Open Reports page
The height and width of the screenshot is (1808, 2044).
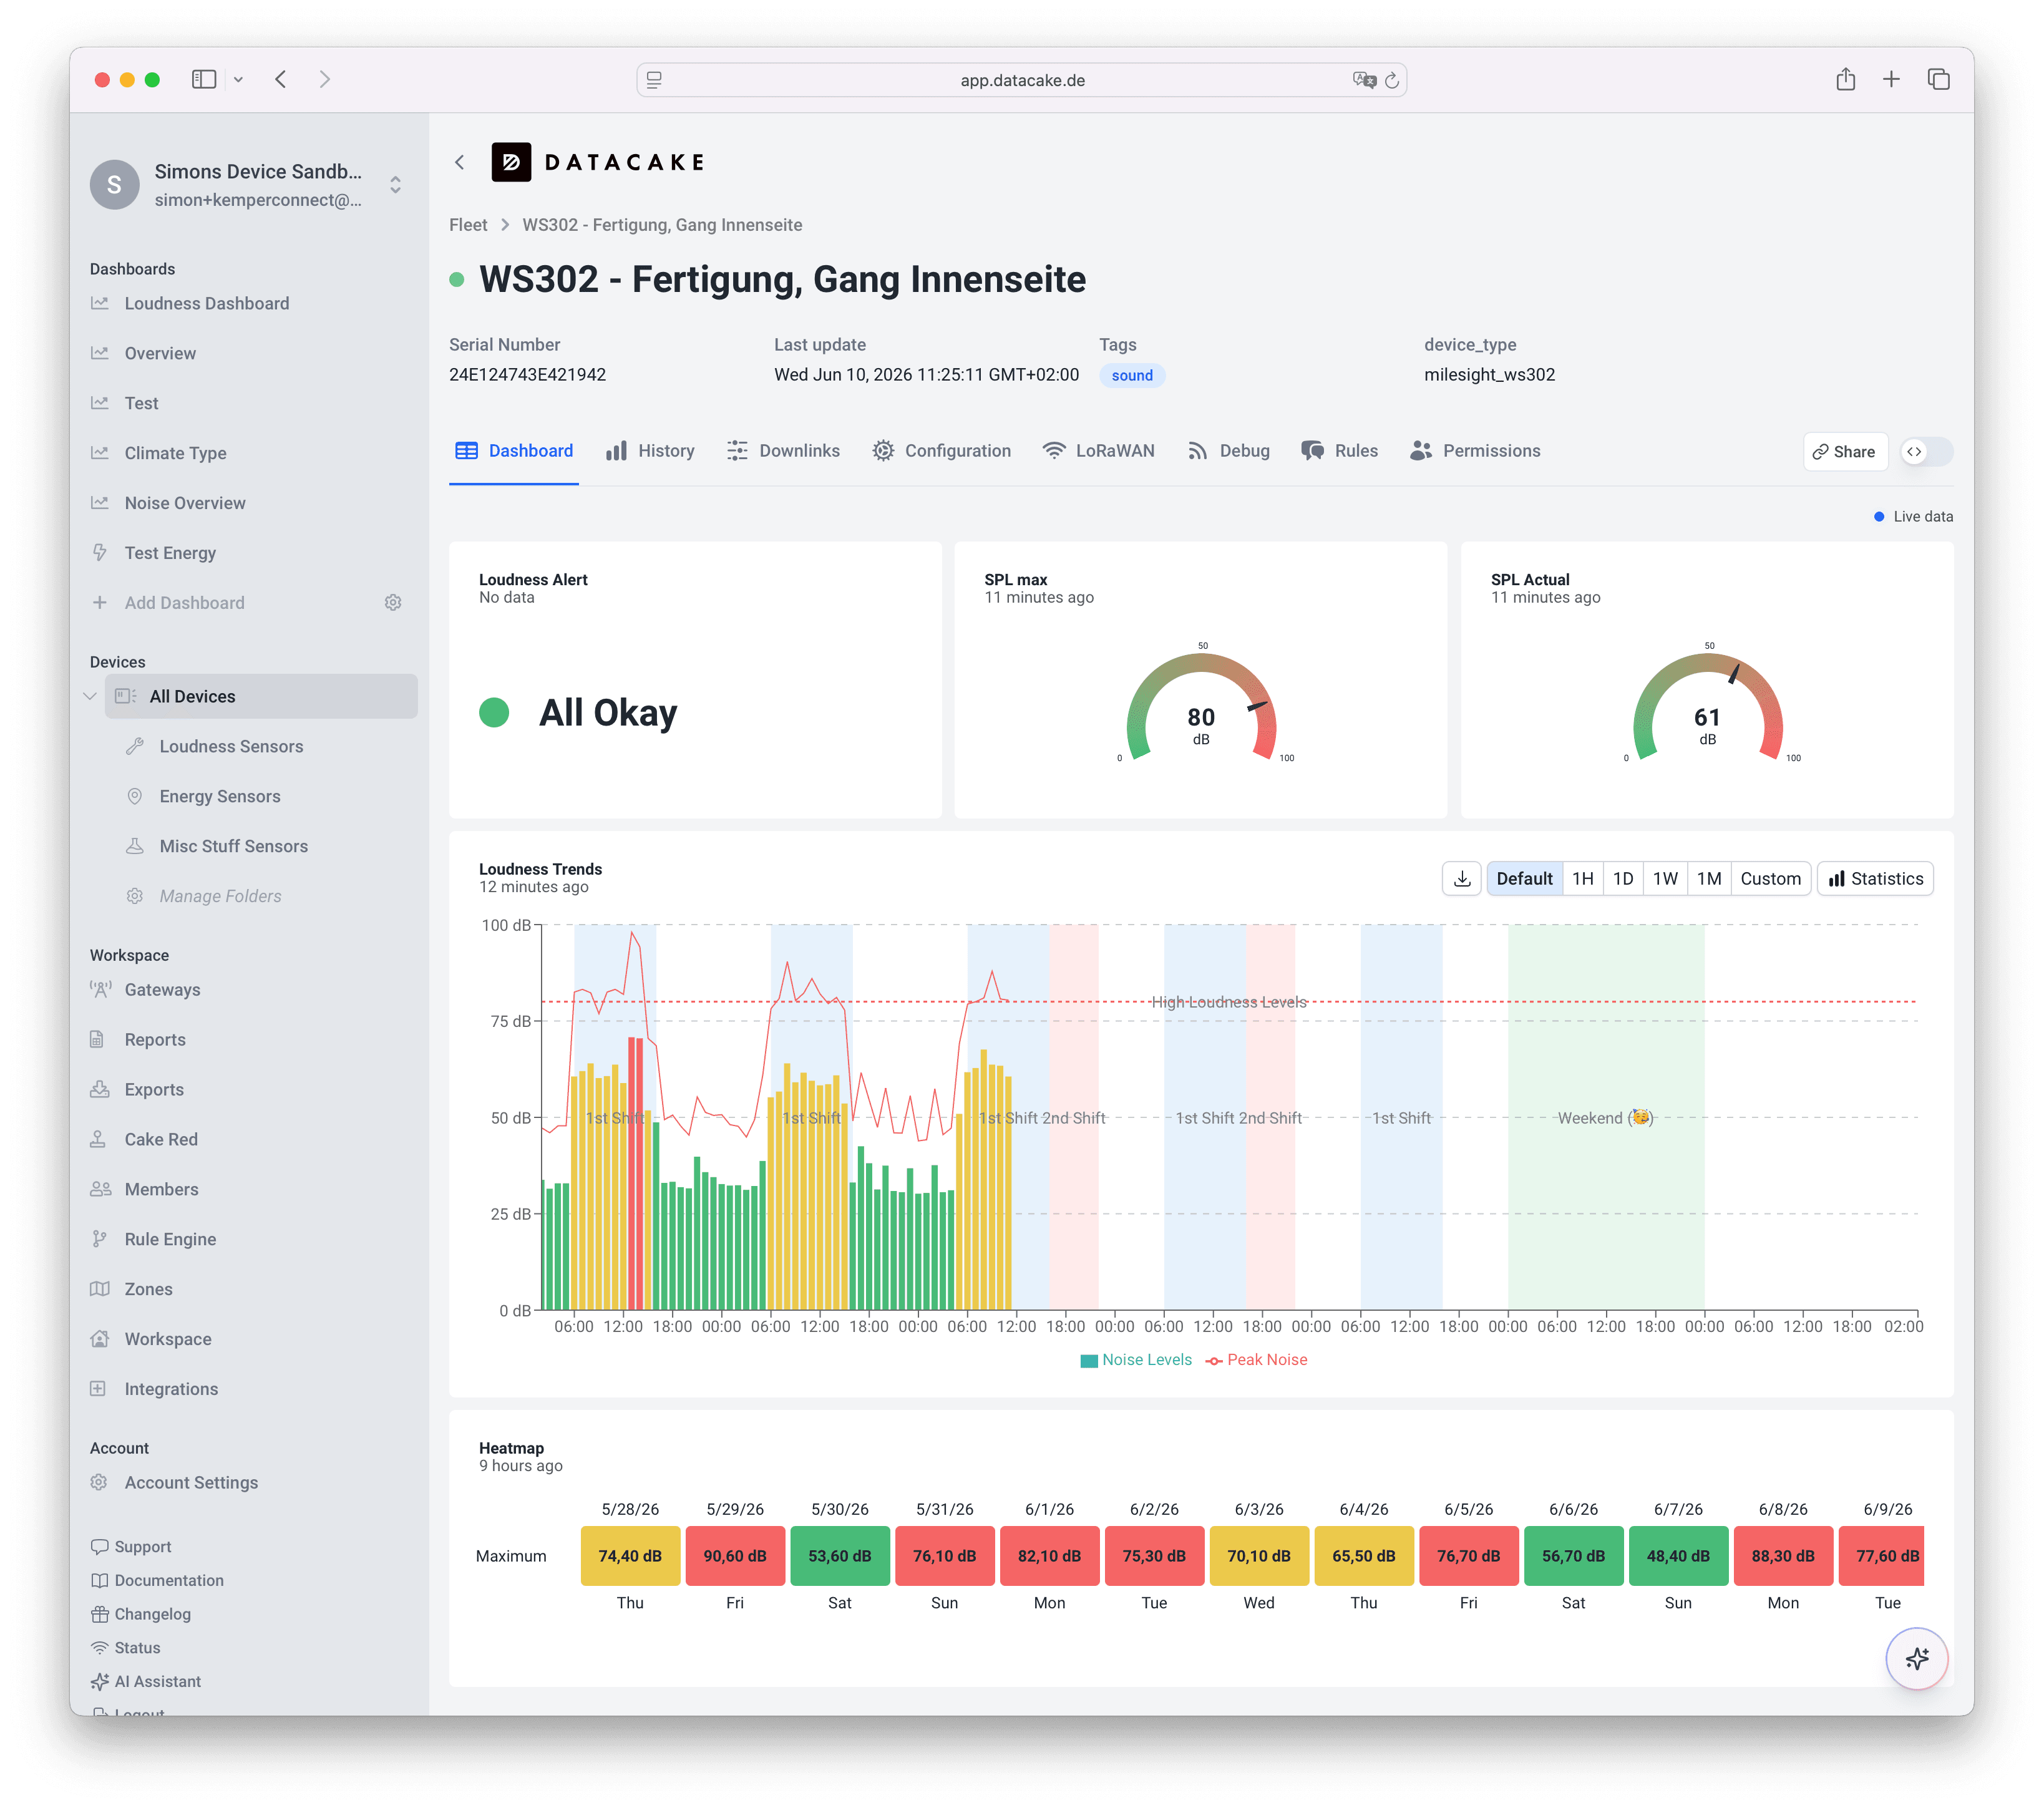tap(155, 1040)
